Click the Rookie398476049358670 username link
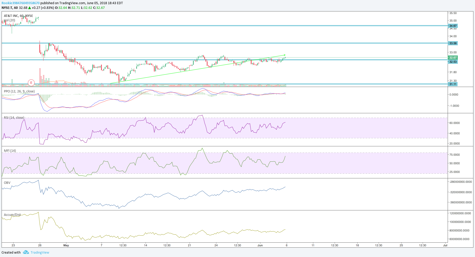This screenshot has height=257, width=475. [21, 3]
